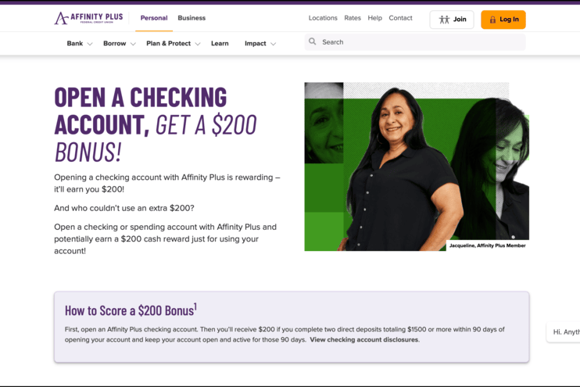
Task: Open the Contact link
Action: (x=400, y=18)
